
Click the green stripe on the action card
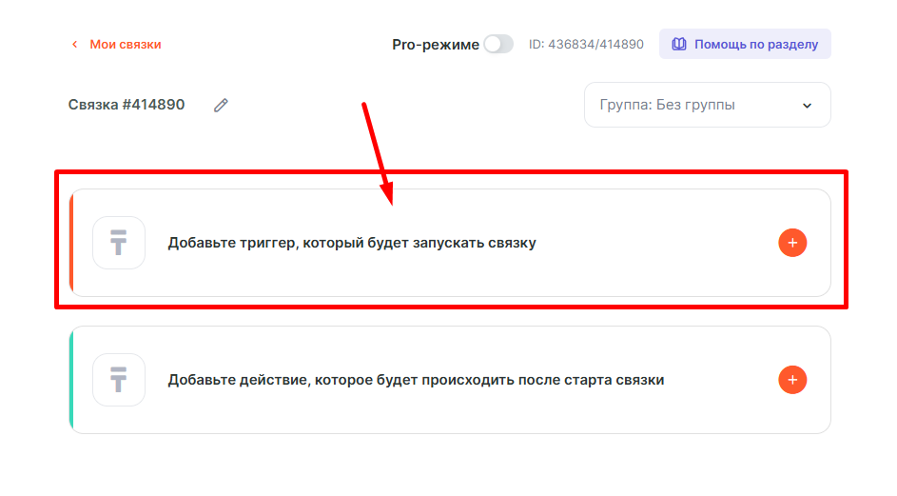[71, 380]
